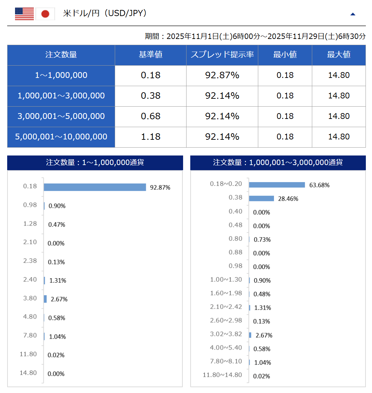Select the 5,000,001～10,000,000 row label
372x393 pixels.
point(61,137)
